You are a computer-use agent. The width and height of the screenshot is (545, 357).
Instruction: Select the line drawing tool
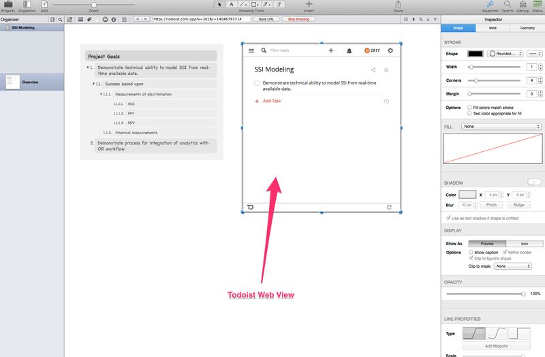click(243, 5)
